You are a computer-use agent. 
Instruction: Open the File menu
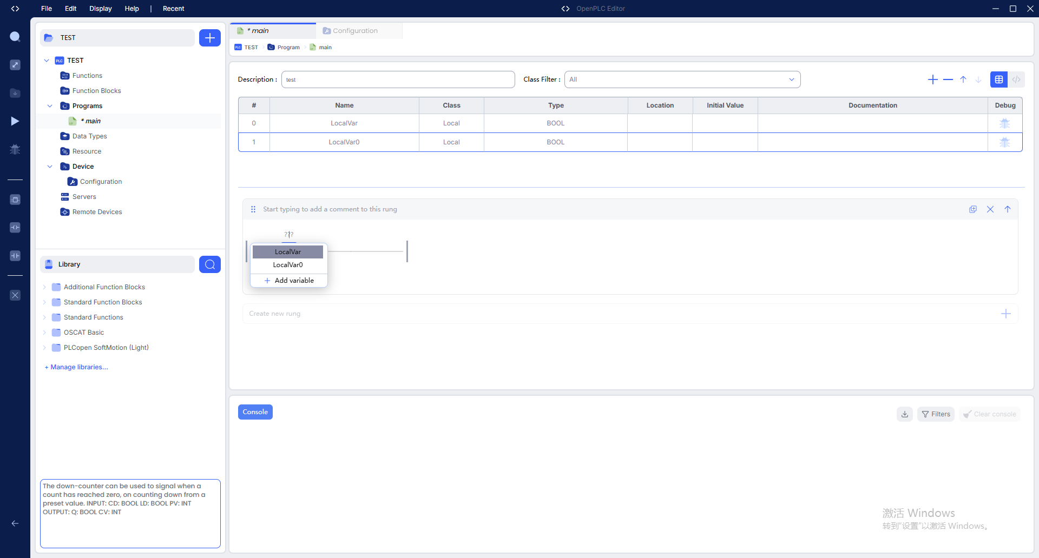pyautogui.click(x=47, y=9)
